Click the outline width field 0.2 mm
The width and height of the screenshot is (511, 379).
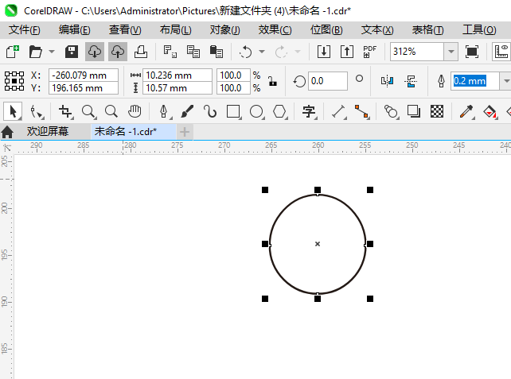[475, 81]
